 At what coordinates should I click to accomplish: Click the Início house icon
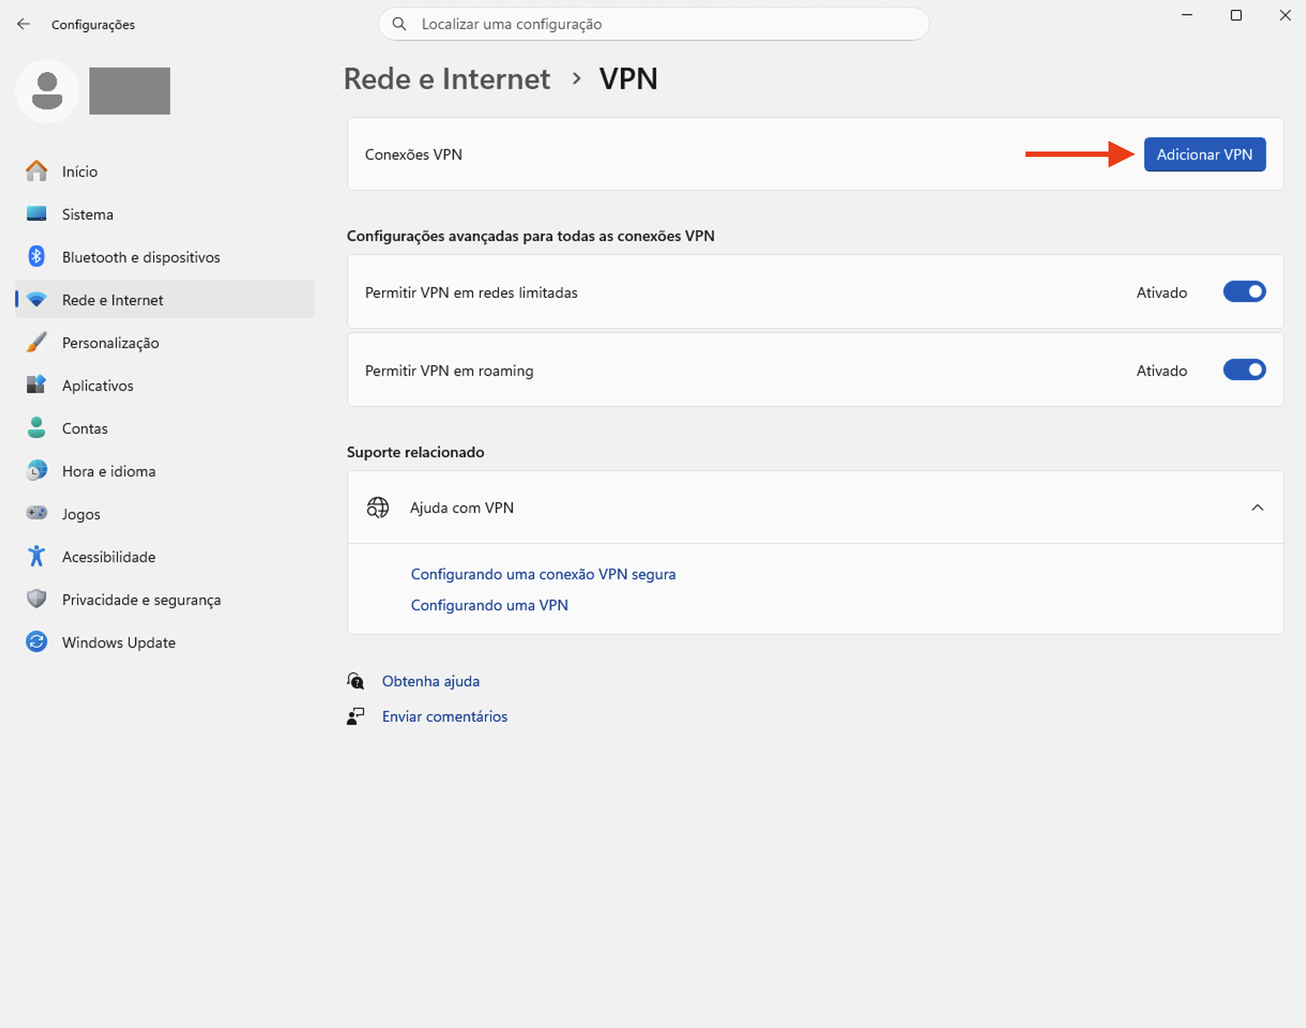point(37,171)
